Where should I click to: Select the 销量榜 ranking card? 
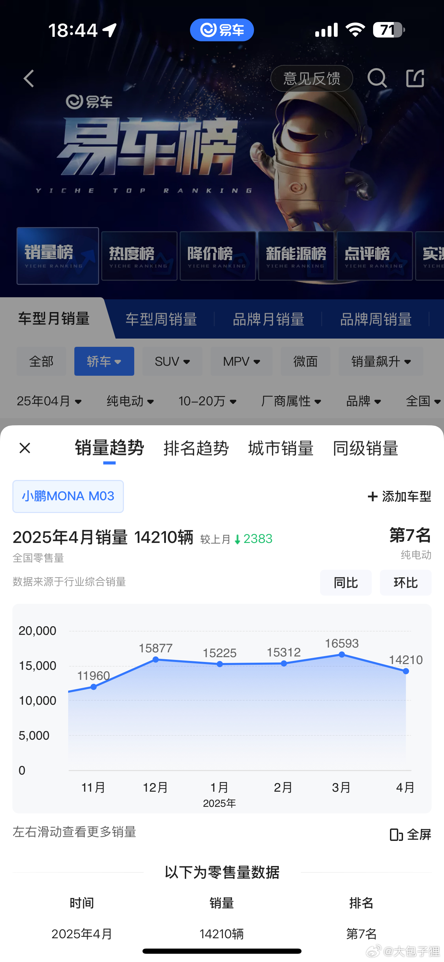58,256
